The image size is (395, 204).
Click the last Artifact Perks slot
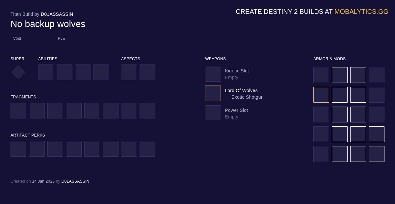tap(147, 149)
